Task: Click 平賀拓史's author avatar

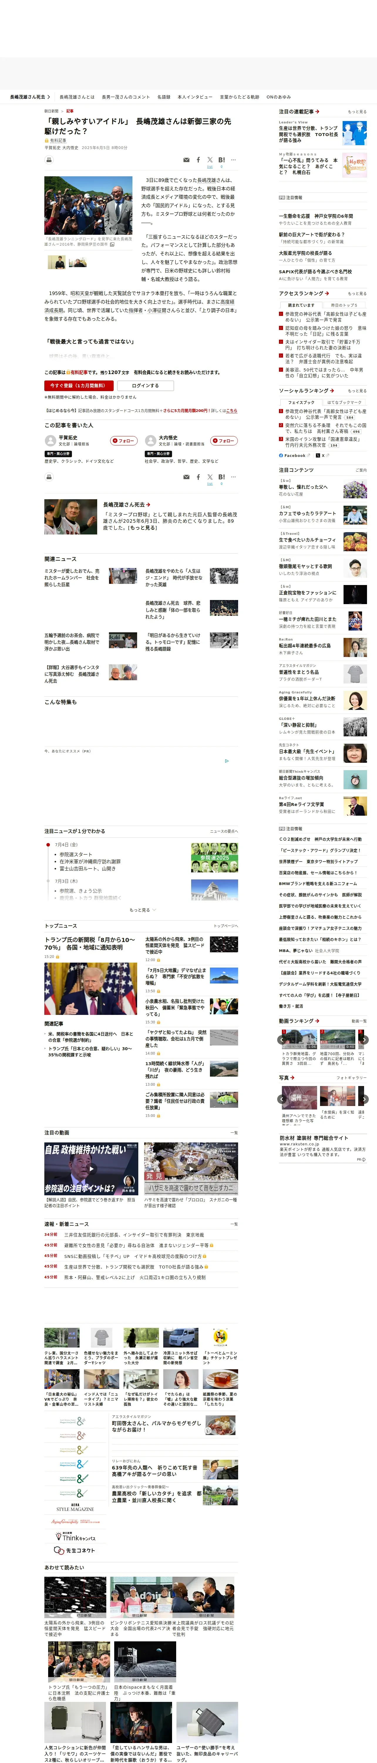Action: point(50,440)
